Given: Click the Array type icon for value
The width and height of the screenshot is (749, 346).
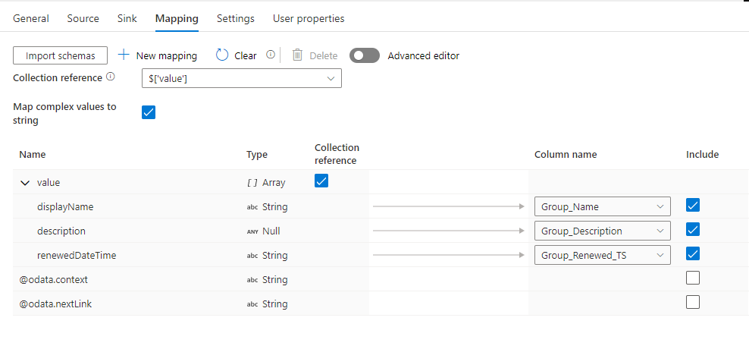Looking at the screenshot, I should pos(252,183).
